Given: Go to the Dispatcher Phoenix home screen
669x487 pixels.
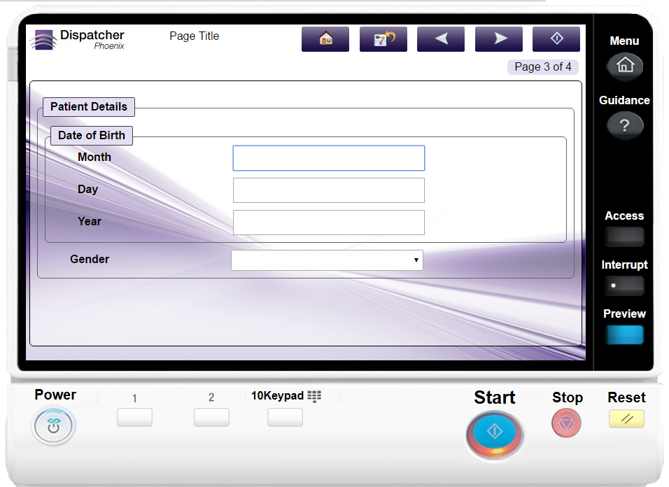Looking at the screenshot, I should (x=325, y=39).
